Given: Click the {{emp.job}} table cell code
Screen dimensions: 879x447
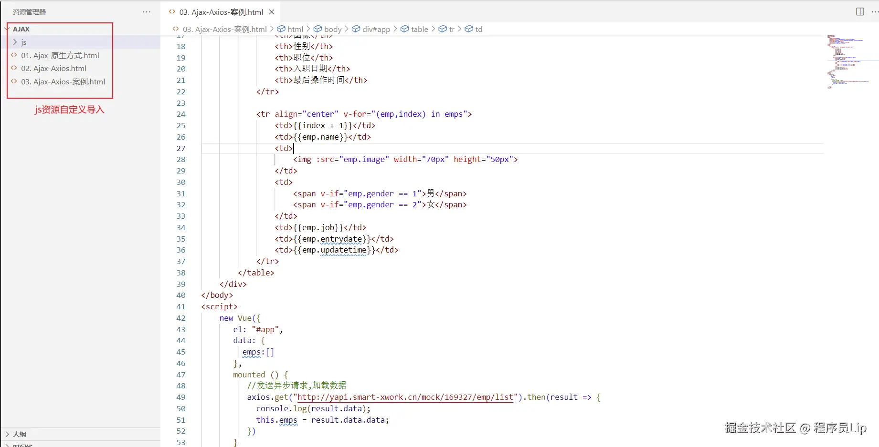Looking at the screenshot, I should pos(320,228).
